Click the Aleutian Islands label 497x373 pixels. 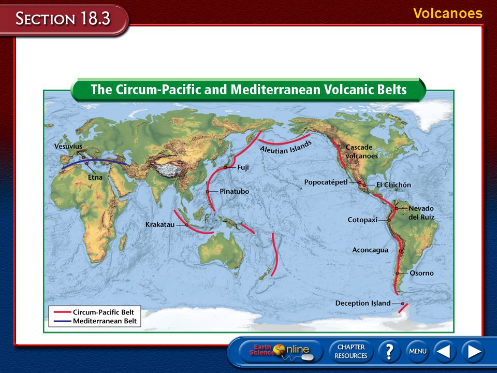pos(286,148)
